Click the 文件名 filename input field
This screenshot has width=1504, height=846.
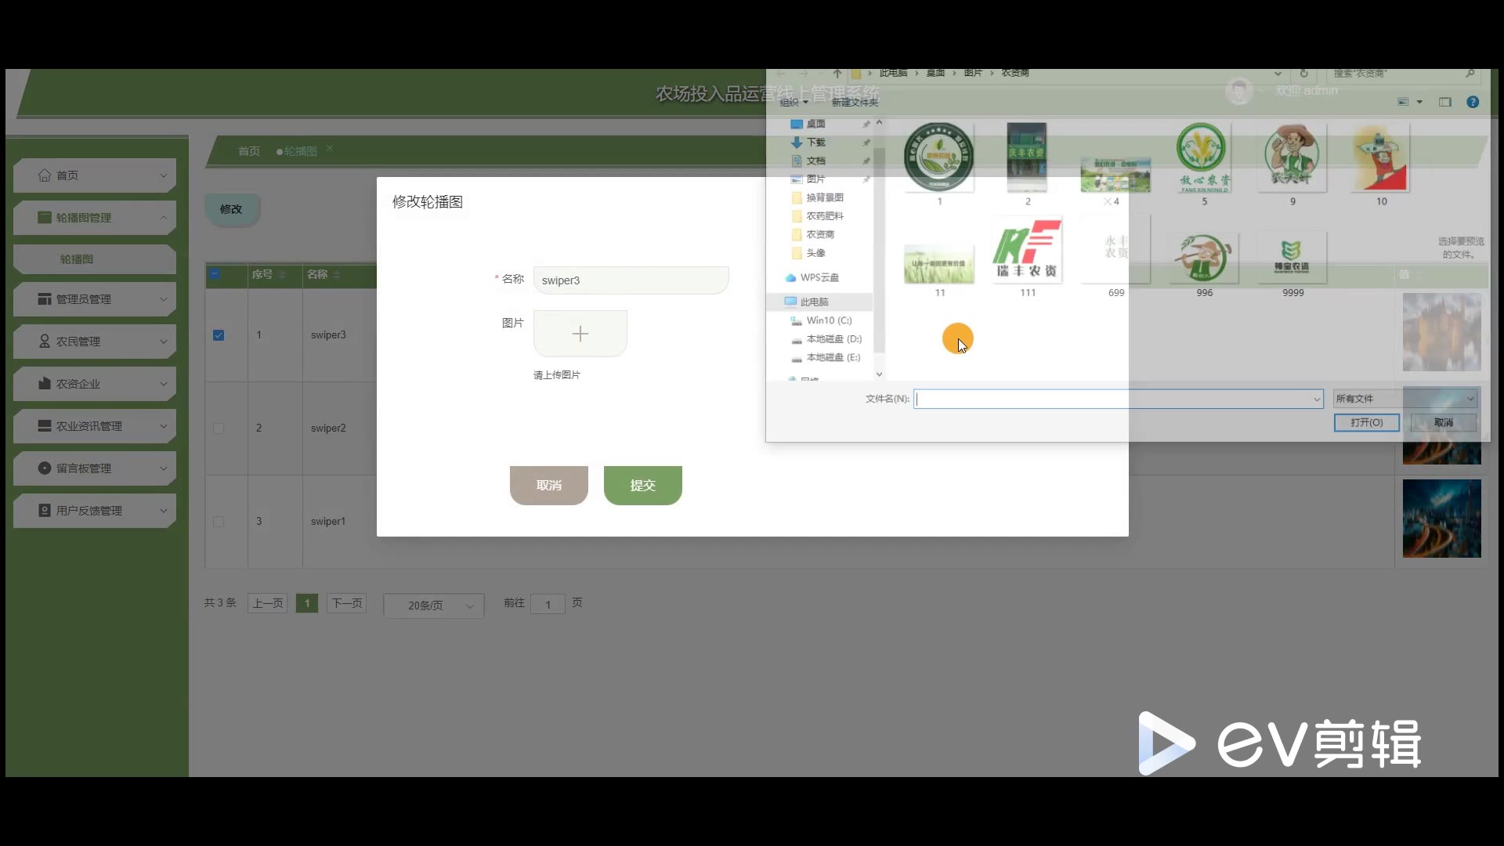(1112, 399)
